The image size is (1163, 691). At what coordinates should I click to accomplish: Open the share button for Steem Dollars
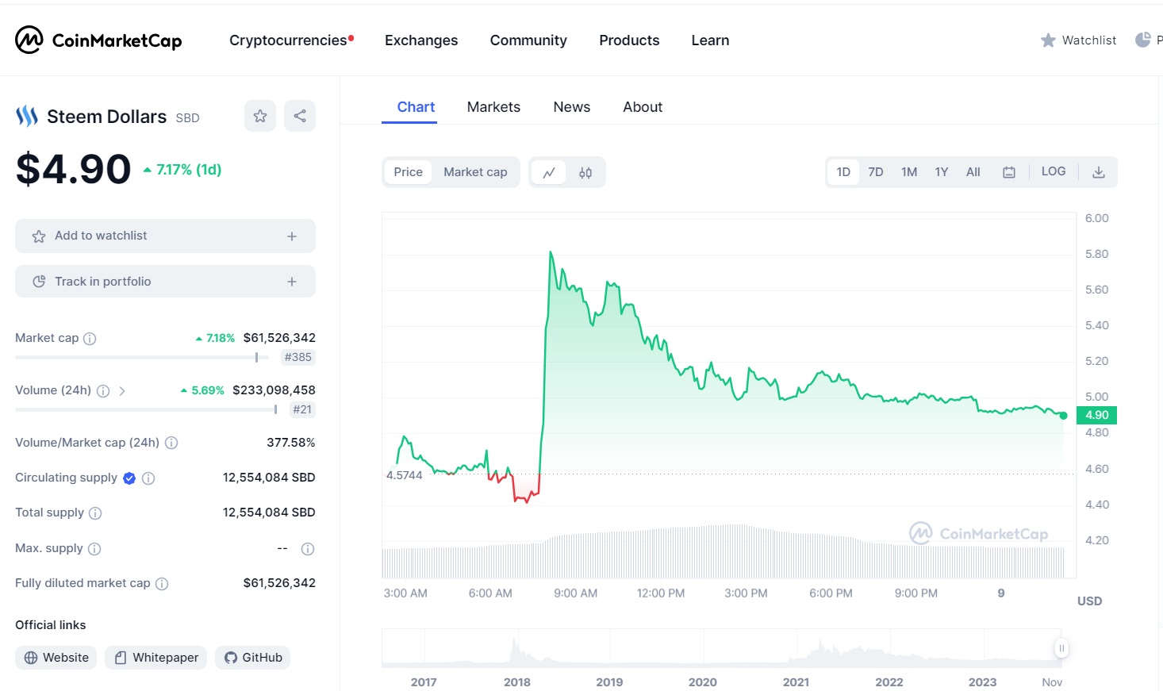[x=300, y=116]
